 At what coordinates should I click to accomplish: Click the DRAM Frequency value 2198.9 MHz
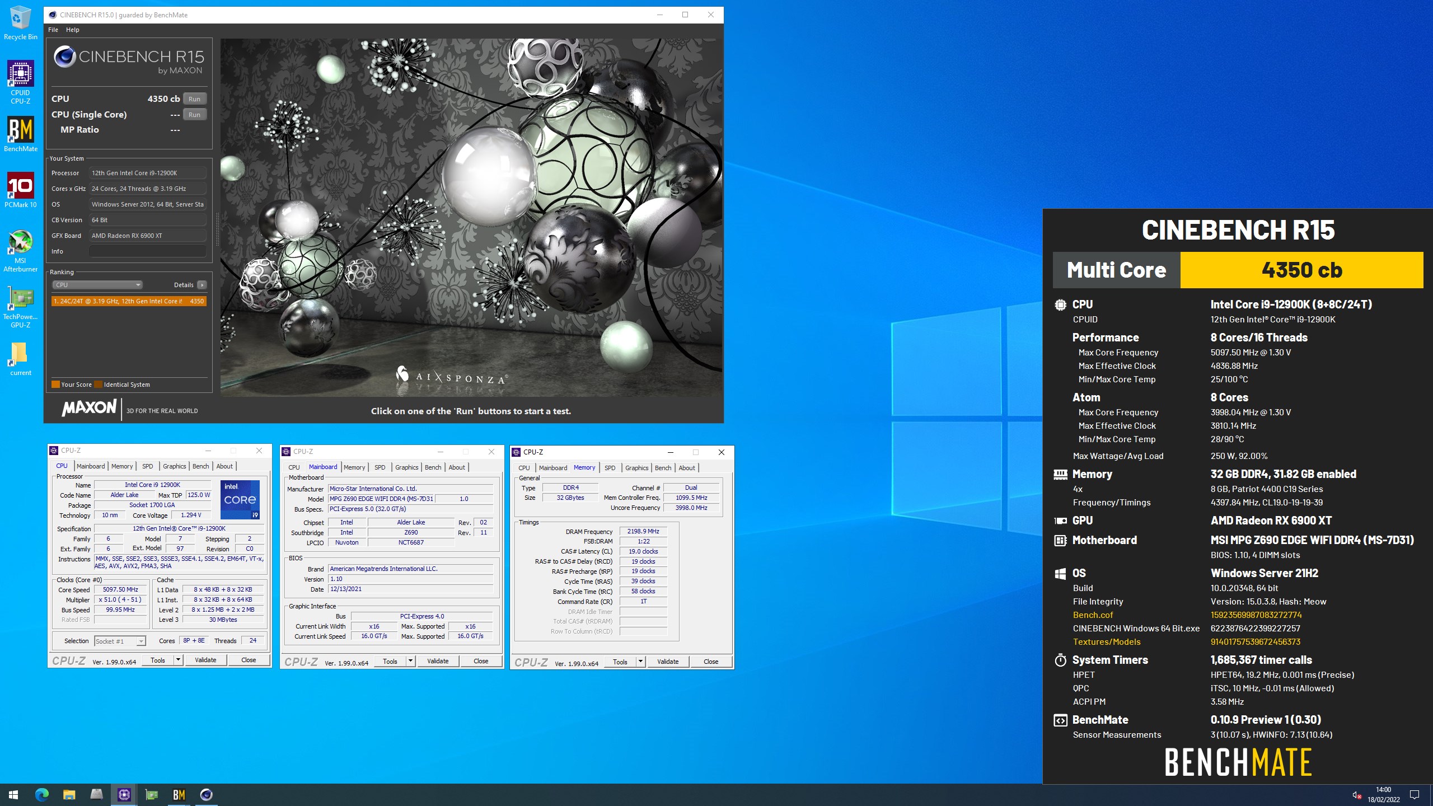coord(643,531)
